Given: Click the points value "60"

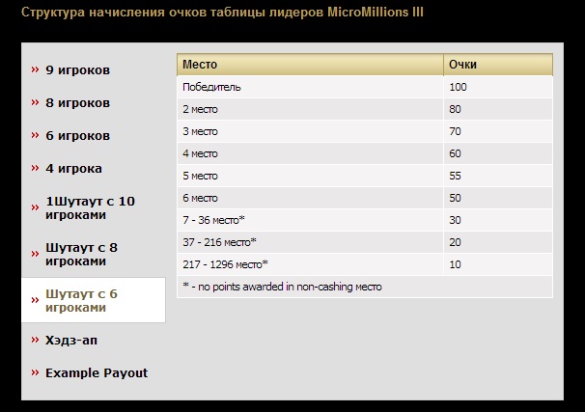Looking at the screenshot, I should [x=455, y=153].
